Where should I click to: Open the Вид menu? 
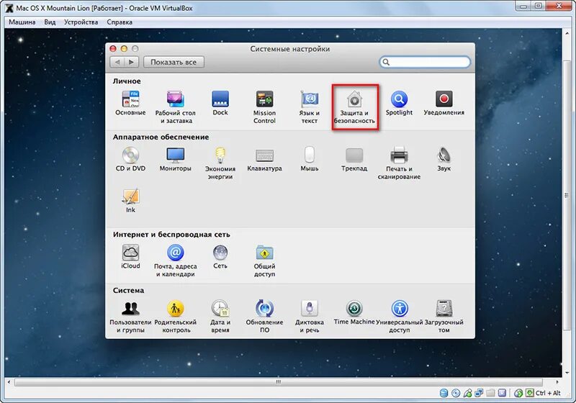coord(50,22)
